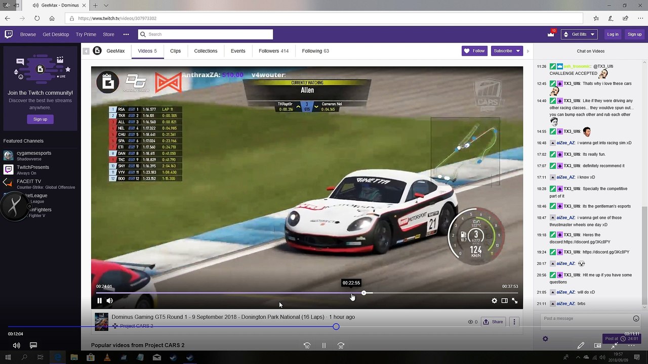
Task: Toggle theatre mode on video player
Action: (x=504, y=301)
